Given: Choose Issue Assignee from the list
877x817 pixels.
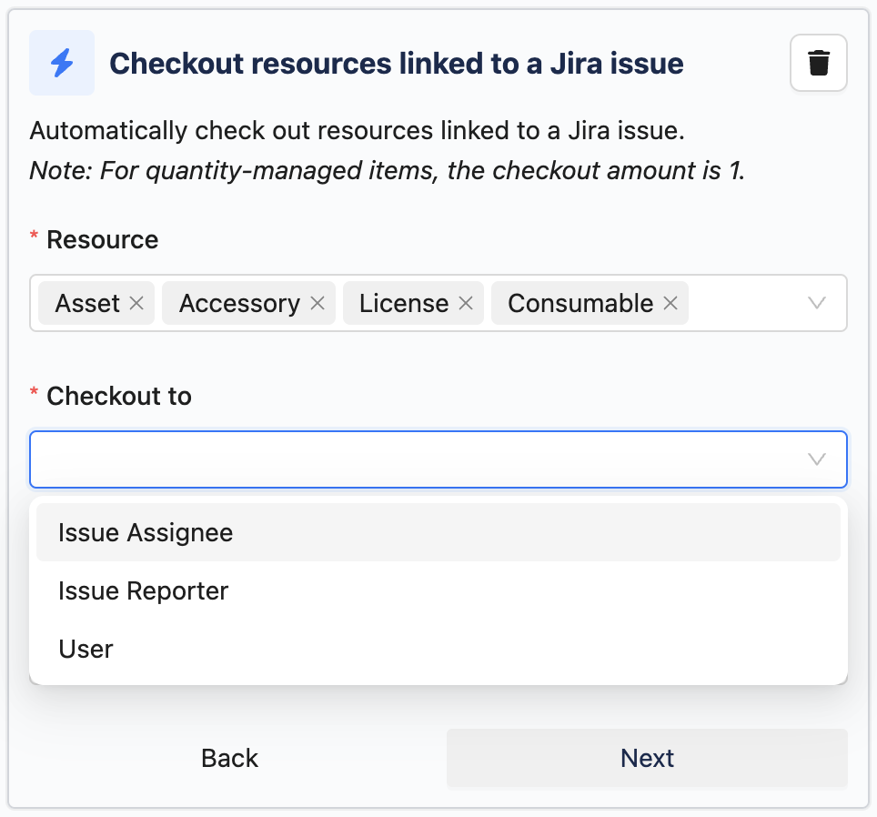Looking at the screenshot, I should pos(146,533).
